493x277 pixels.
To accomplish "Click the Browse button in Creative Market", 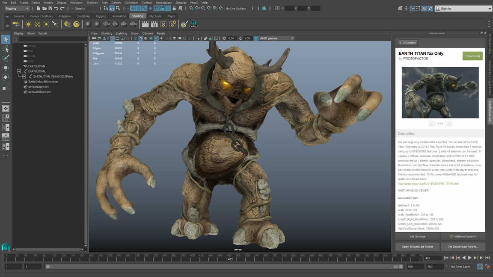I will click(418, 236).
